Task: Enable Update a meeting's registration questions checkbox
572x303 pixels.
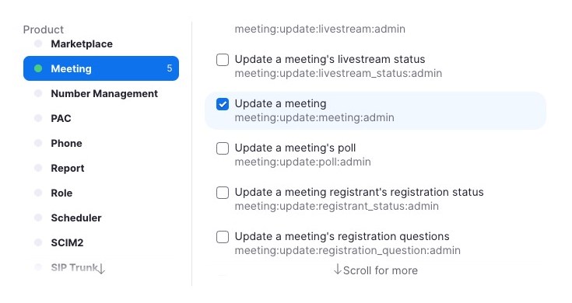Action: [223, 237]
